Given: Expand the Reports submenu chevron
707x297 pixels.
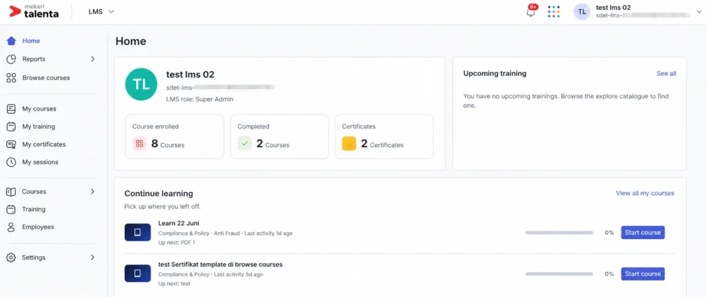Looking at the screenshot, I should coord(93,59).
